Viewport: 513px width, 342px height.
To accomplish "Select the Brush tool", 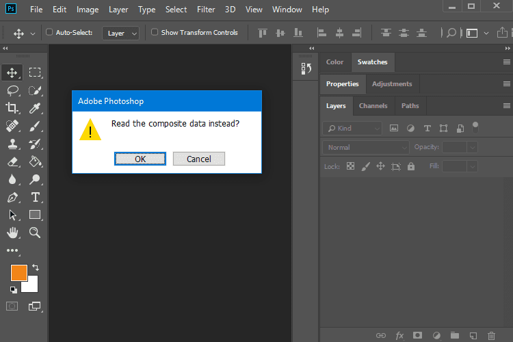I will [x=35, y=126].
